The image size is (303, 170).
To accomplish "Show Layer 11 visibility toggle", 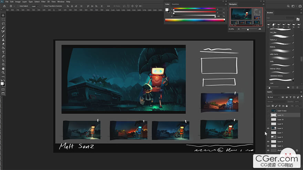I will coord(268,115).
